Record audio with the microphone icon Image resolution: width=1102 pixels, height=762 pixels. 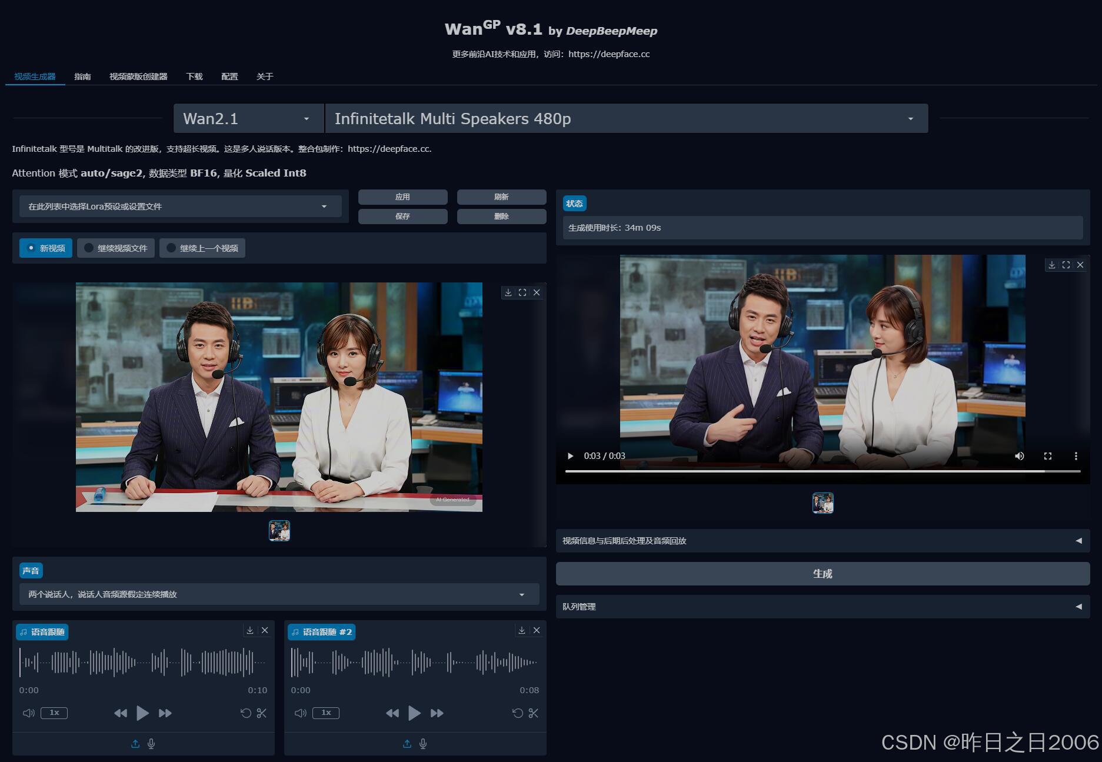151,743
